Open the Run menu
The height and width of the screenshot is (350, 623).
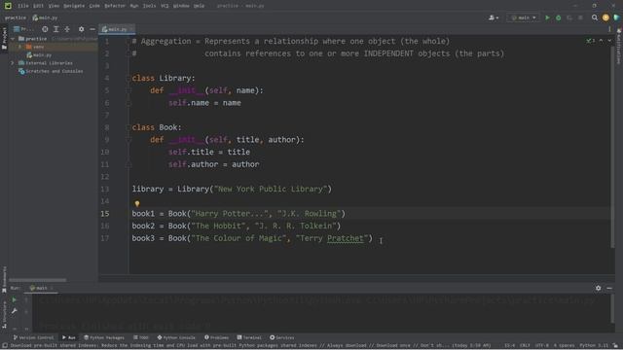tap(134, 6)
